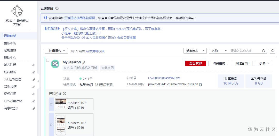Open the help icon beside 已购模板

65,94
